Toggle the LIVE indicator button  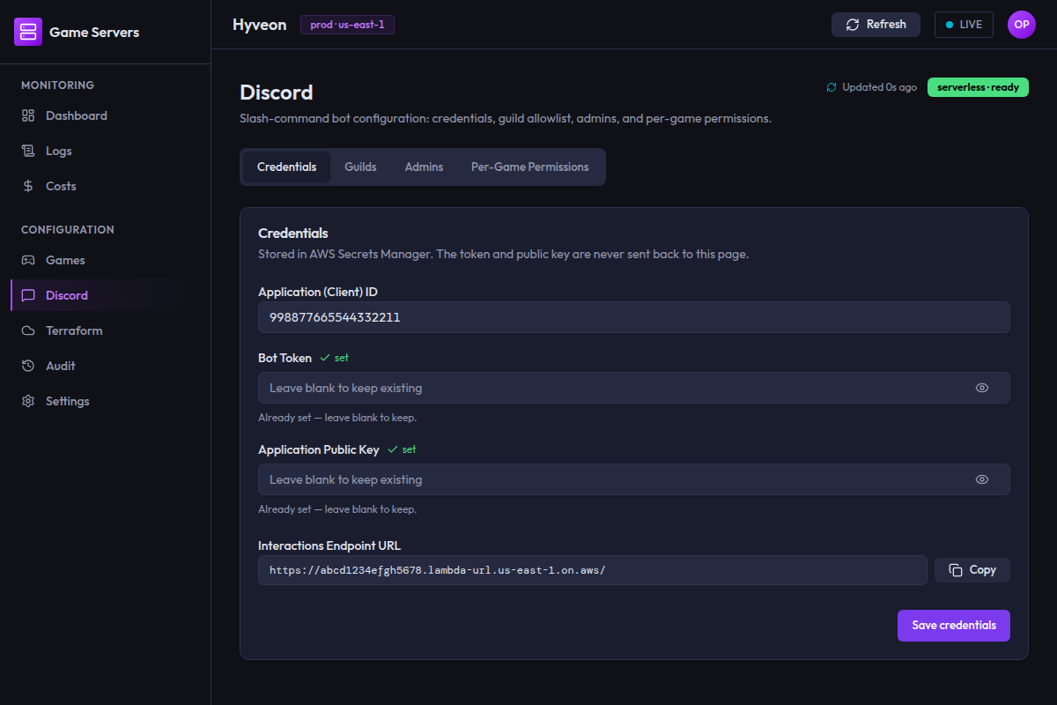[x=964, y=25]
